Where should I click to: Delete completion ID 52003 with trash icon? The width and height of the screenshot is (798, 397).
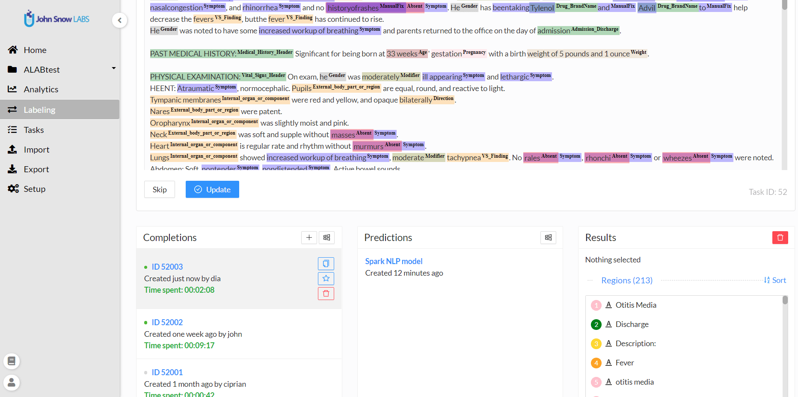[326, 294]
